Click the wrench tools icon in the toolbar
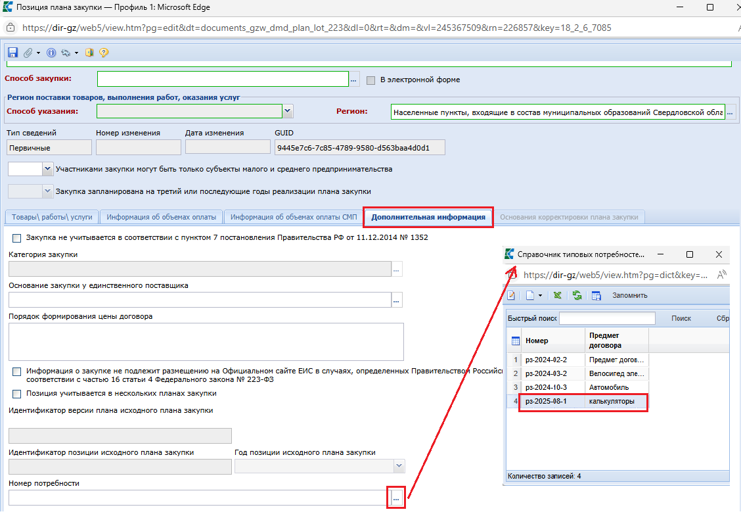The image size is (741, 520). 66,53
